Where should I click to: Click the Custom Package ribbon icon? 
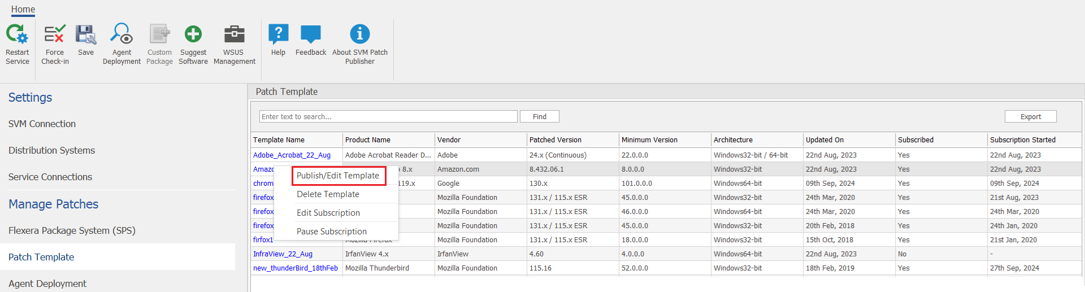tap(159, 34)
